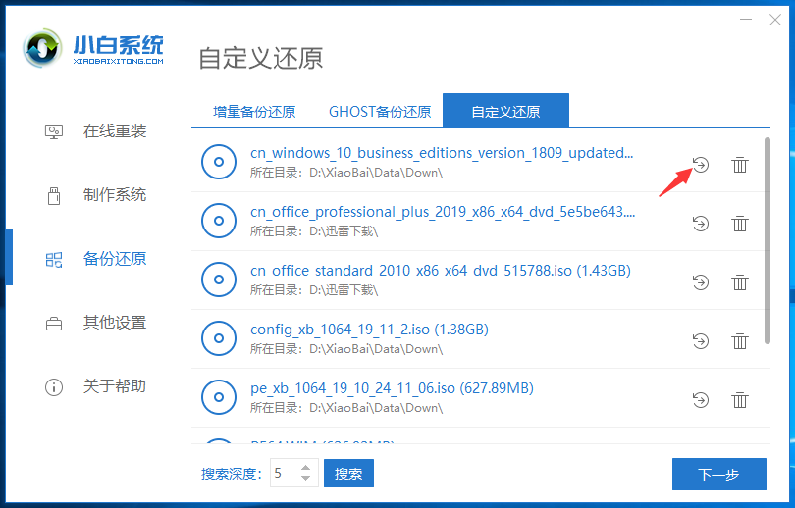Delete the Office Professional Plus 2019 entry

tap(739, 224)
